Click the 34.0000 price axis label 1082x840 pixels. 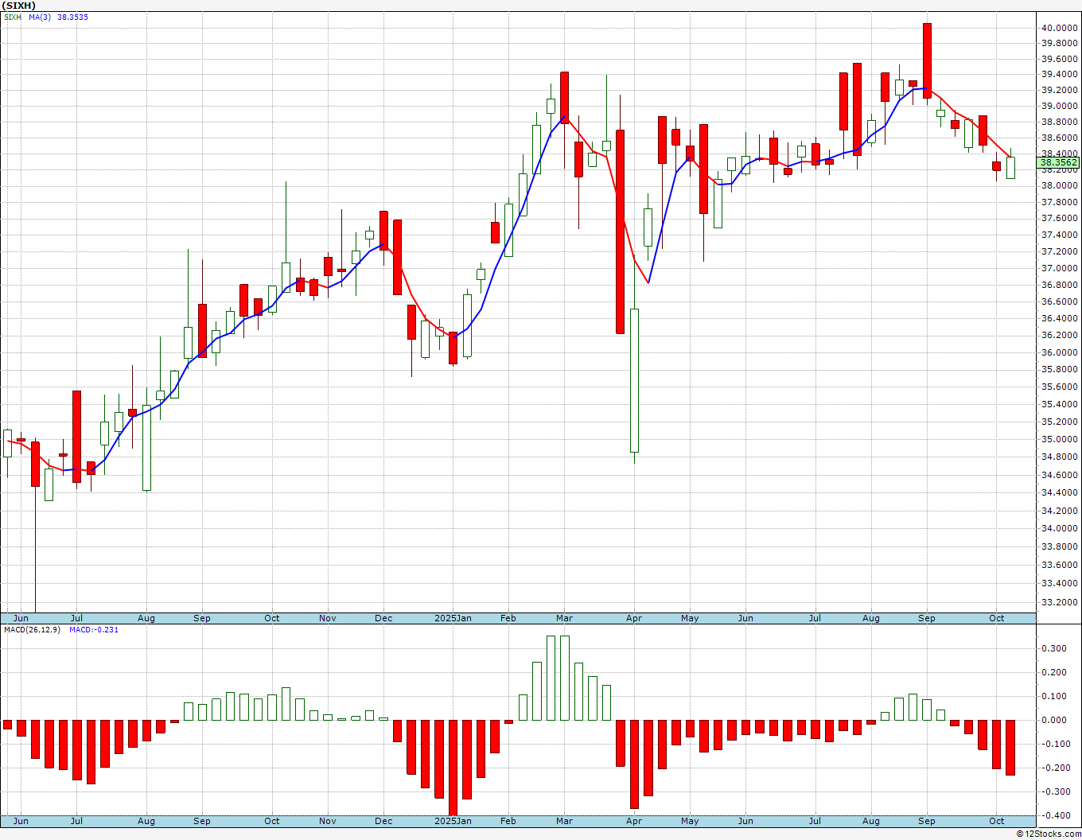point(1059,528)
